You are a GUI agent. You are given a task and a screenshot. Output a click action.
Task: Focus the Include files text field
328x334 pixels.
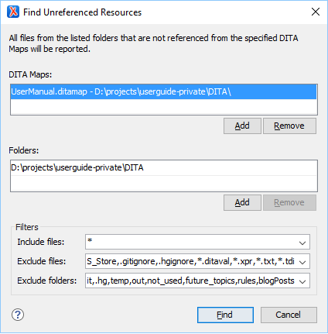[x=191, y=242]
